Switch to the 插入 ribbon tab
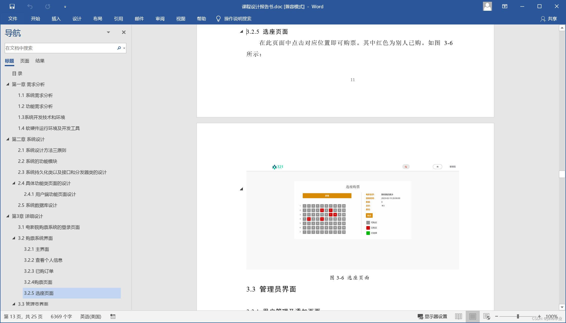Screen dimensions: 566x323 pyautogui.click(x=56, y=19)
